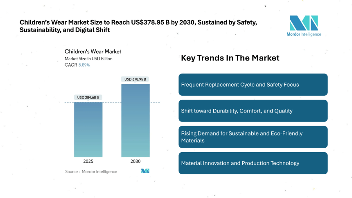Click the dashed reference line right of the 2030 bar
The height and width of the screenshot is (198, 352).
click(155, 102)
